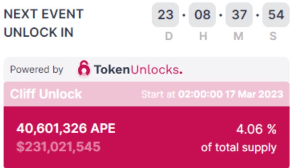Click the of total supply text
Screen dimensions: 290x168
click(239, 148)
